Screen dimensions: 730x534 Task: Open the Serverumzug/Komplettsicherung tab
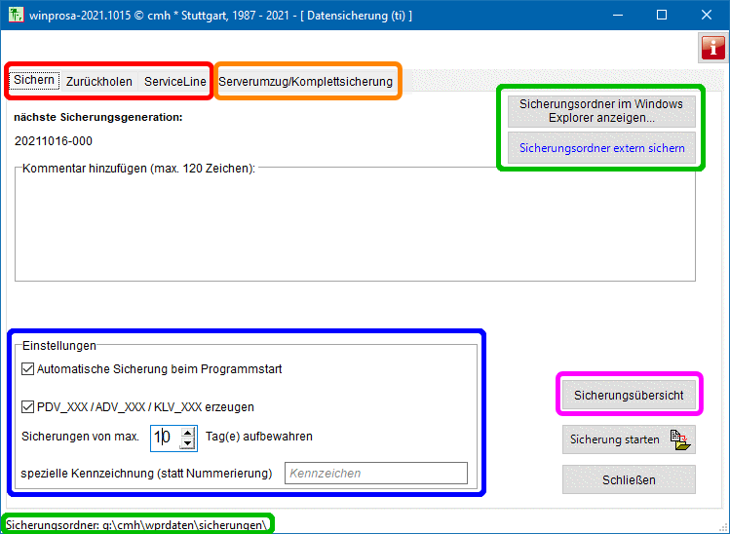pos(305,82)
